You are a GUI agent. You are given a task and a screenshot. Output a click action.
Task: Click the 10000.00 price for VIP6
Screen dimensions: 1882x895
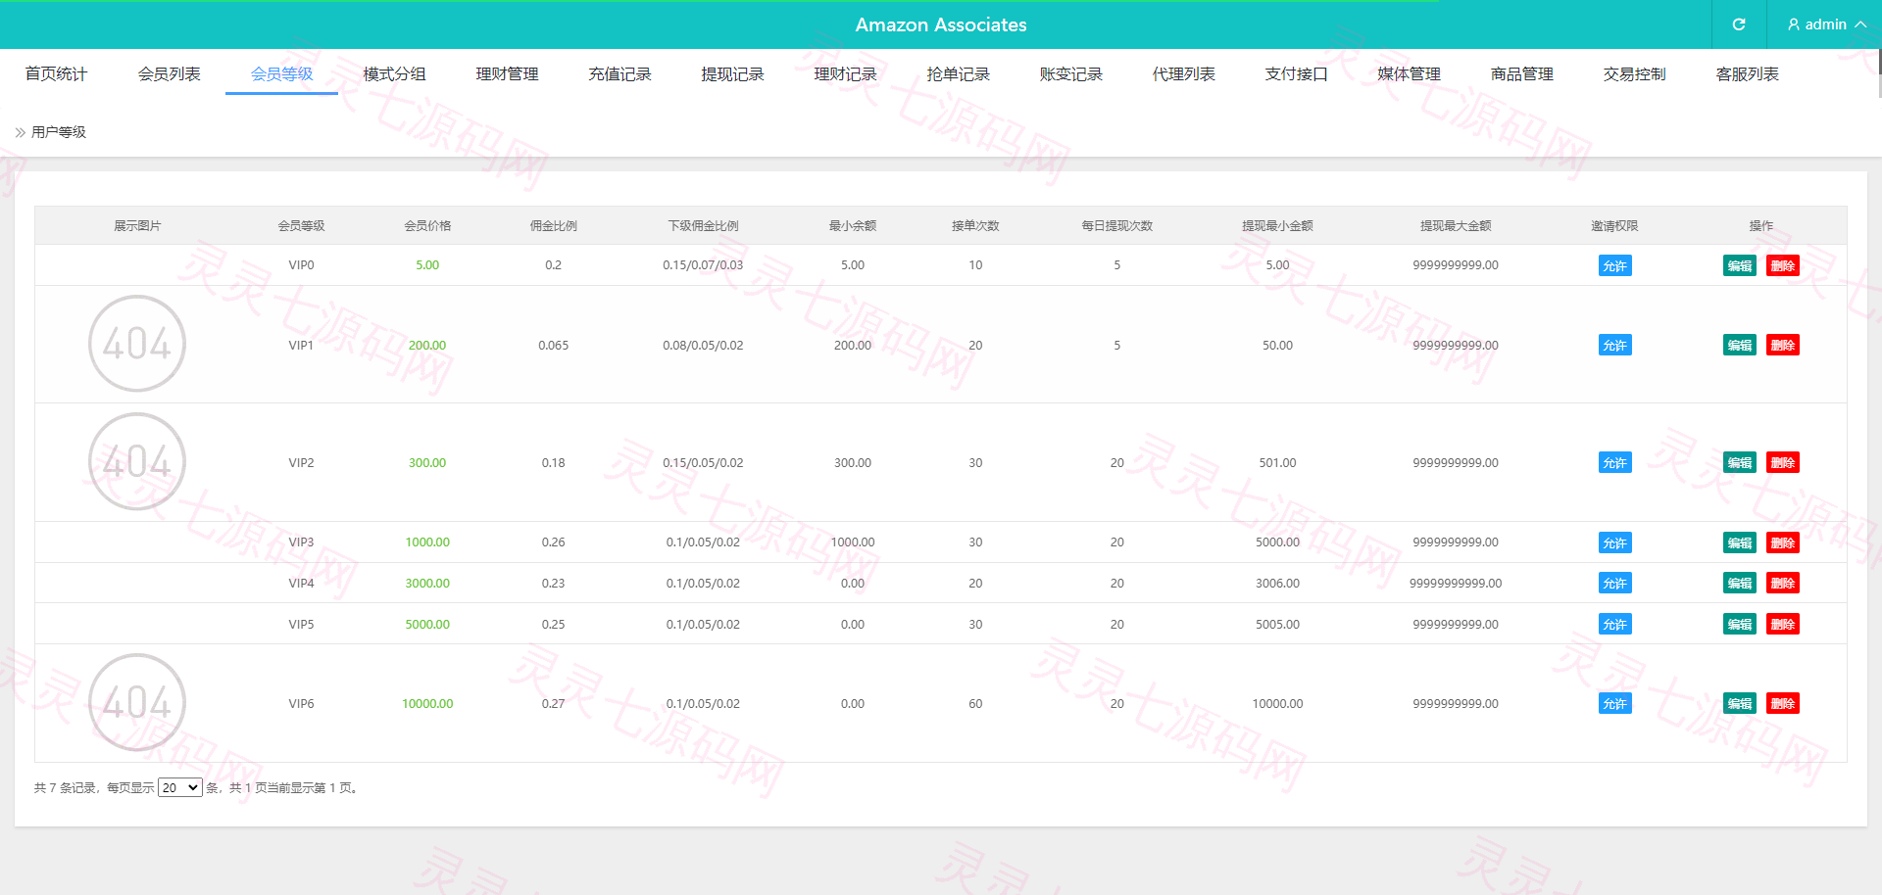(427, 703)
